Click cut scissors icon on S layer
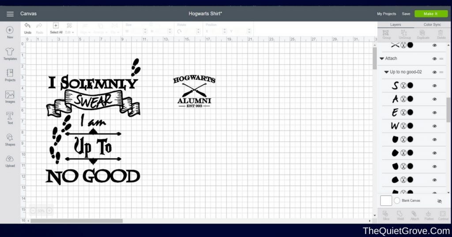The width and height of the screenshot is (452, 237). pos(403,85)
